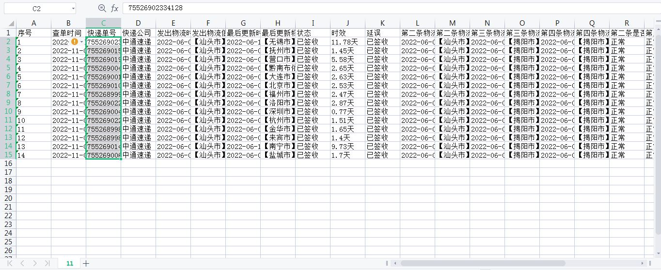
Task: Select row 16 header
Action: point(8,164)
